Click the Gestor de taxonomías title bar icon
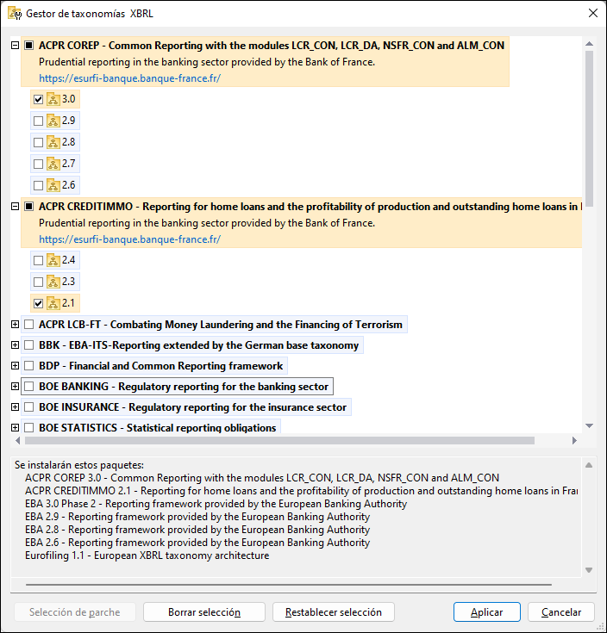 click(x=15, y=13)
